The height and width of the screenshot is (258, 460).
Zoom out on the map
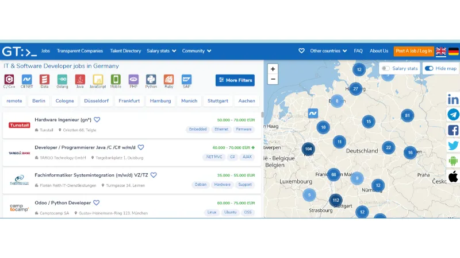click(x=273, y=79)
